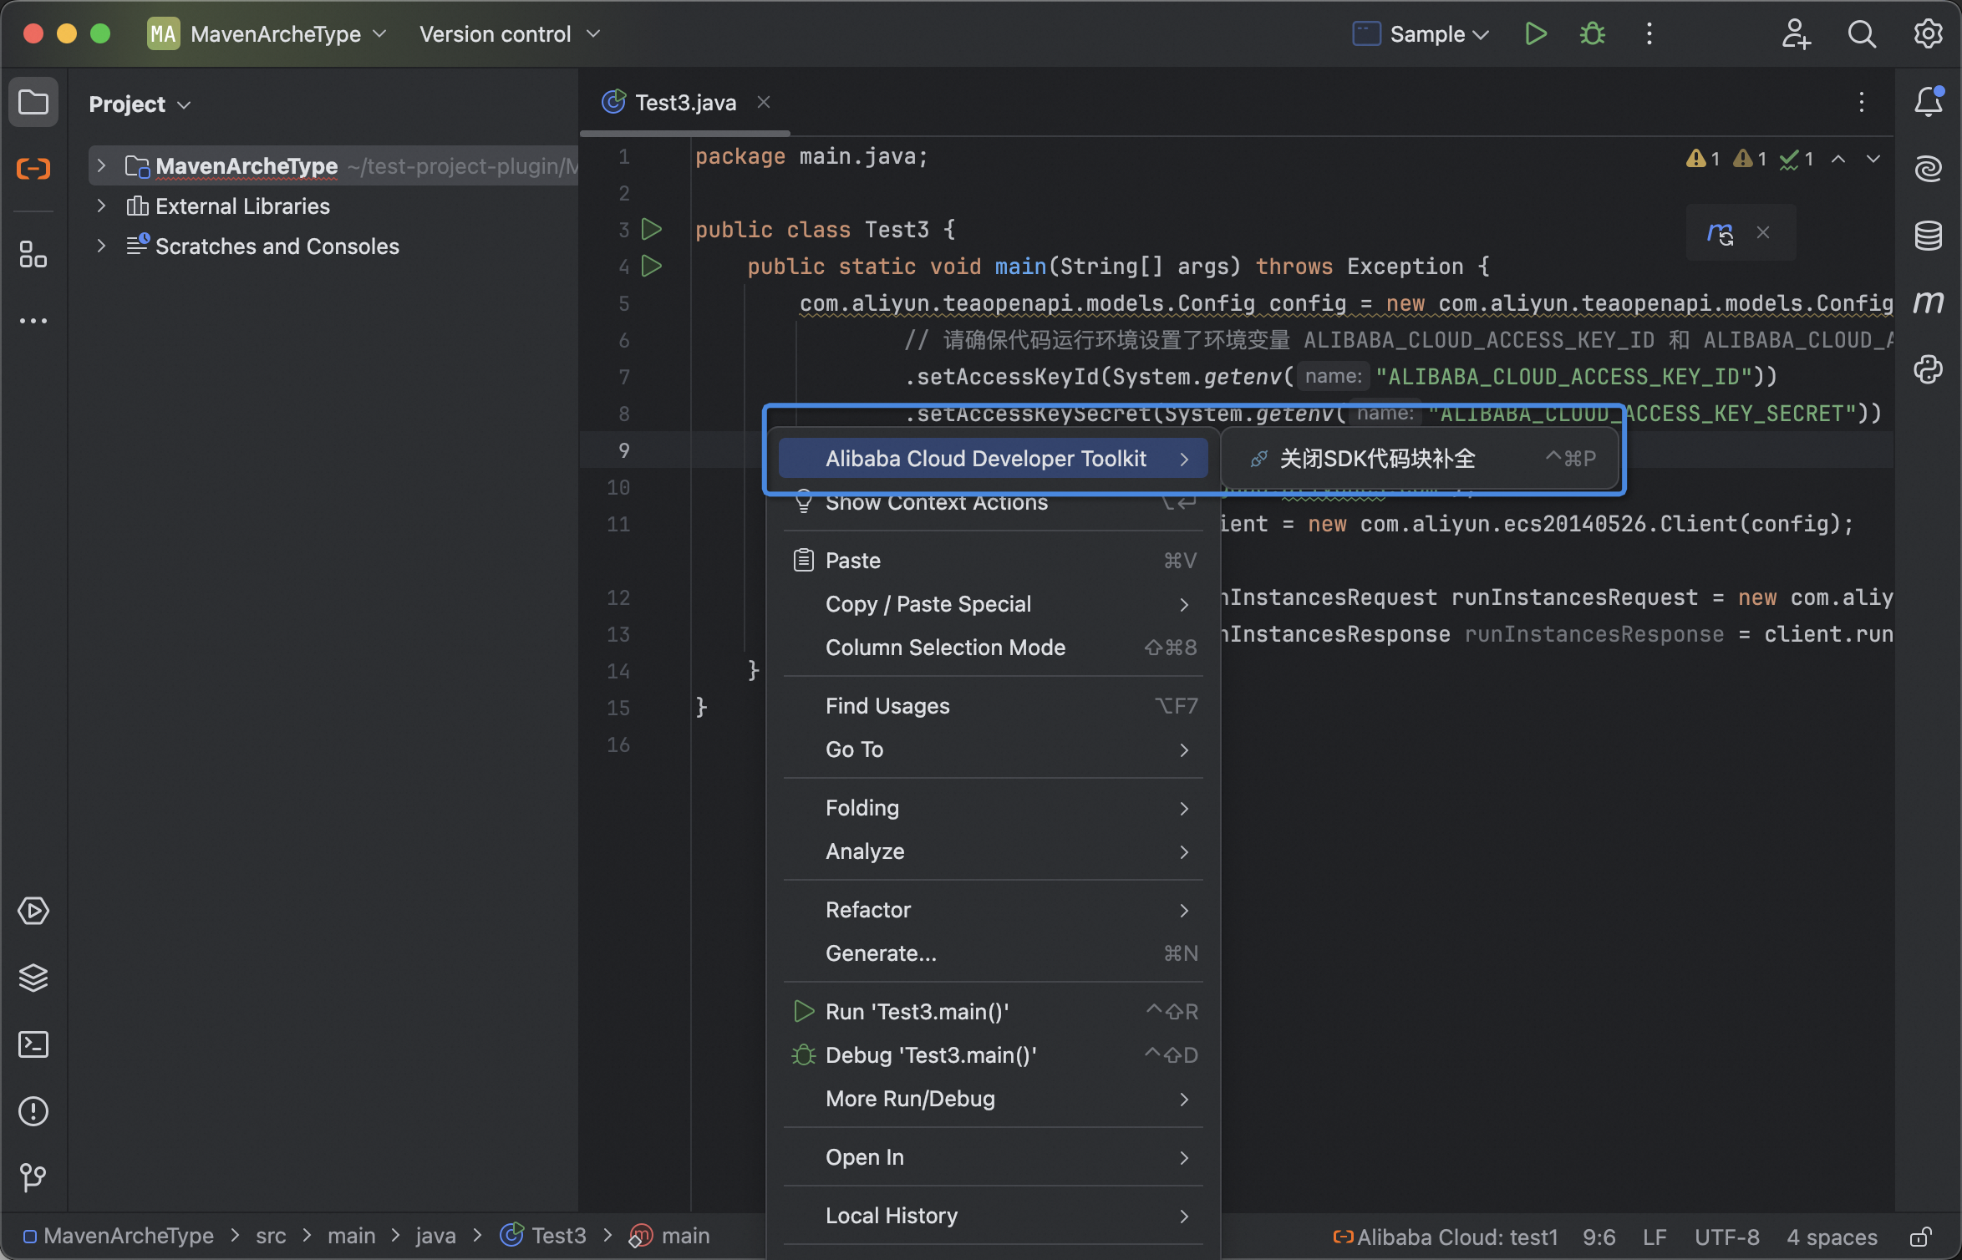This screenshot has height=1260, width=1962.
Task: Open the Alibaba Cloud toolkit sidebar icon
Action: (33, 169)
